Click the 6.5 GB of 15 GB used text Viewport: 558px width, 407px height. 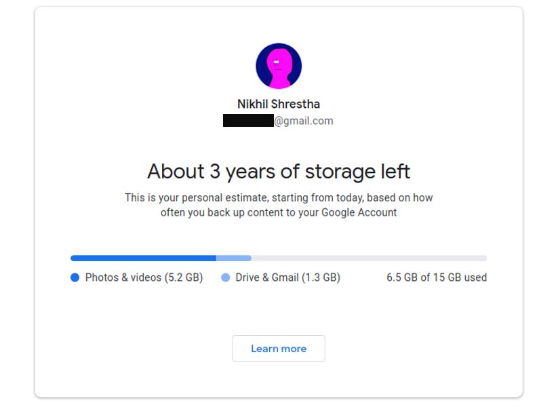(x=437, y=277)
